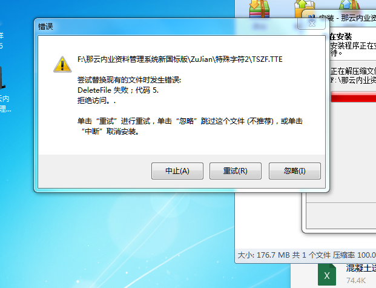Choose WinRAR archive icon with blue arrow
Screen dimensions: 376x288
pos(349,5)
